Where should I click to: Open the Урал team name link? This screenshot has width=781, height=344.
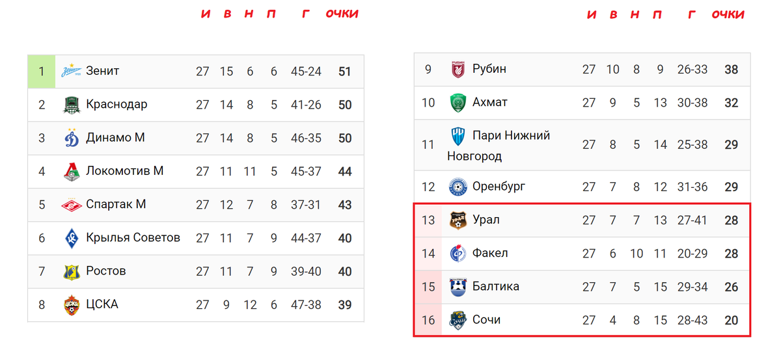click(x=486, y=220)
